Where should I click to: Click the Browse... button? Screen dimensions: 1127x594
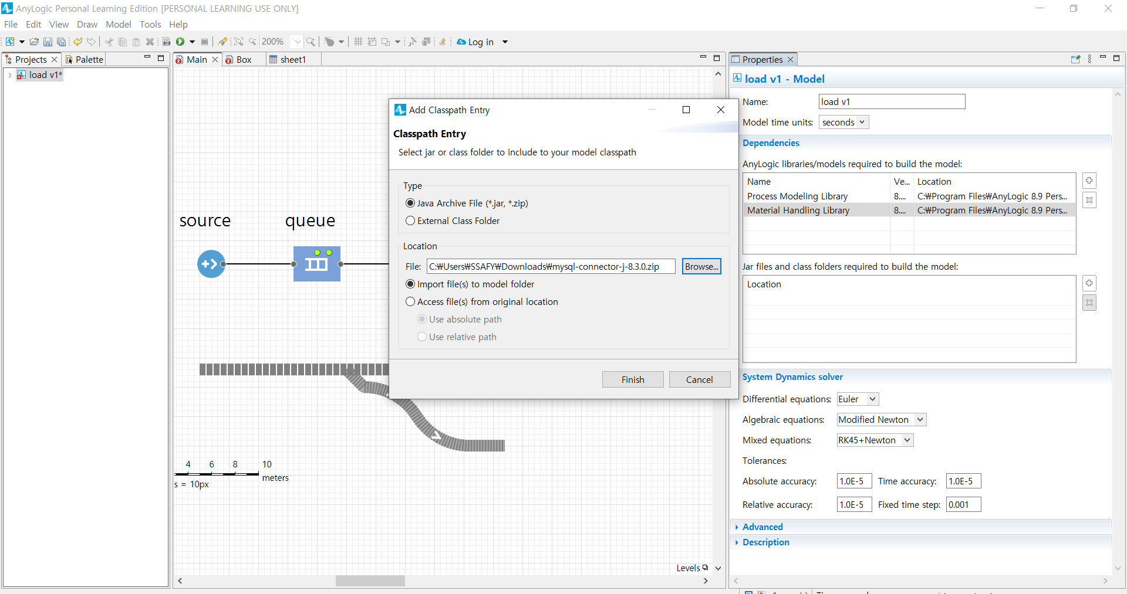pos(701,266)
